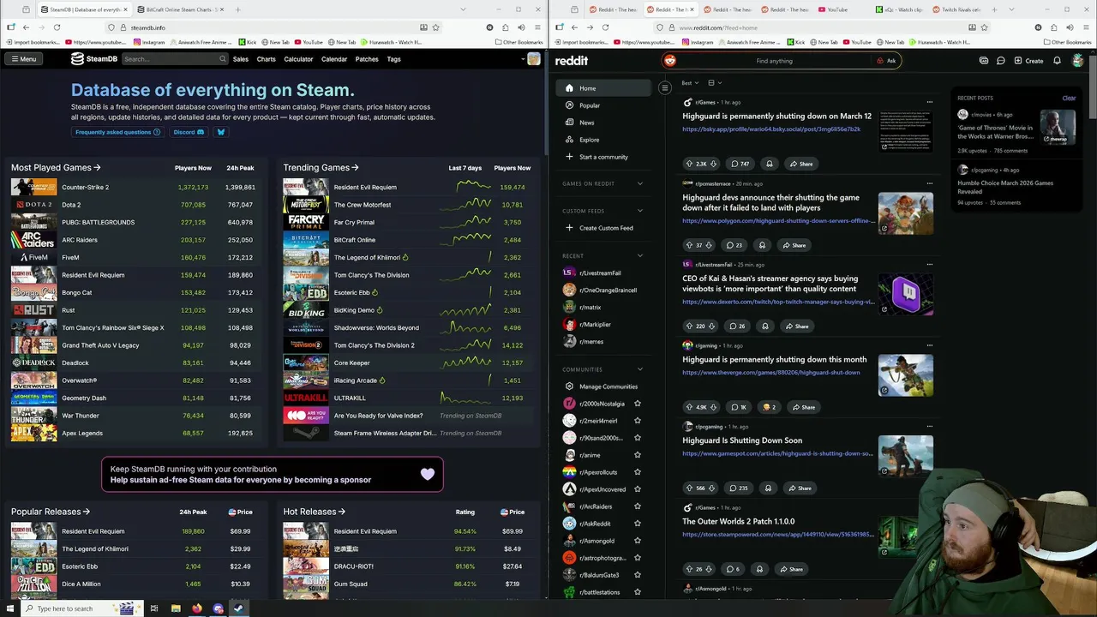Click the SteamDB logo in the header
Image resolution: width=1097 pixels, height=617 pixels.
click(94, 59)
